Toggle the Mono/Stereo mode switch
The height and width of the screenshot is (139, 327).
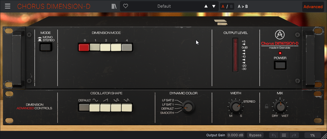(x=45, y=48)
